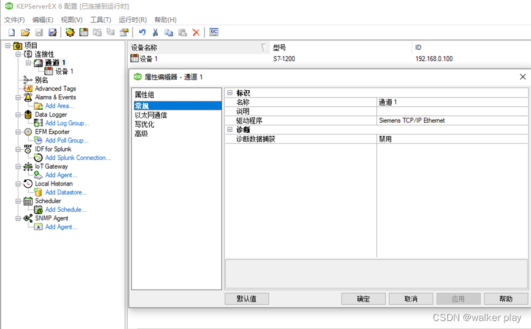531x329 pixels.
Task: Click the 应用 button
Action: pos(458,299)
